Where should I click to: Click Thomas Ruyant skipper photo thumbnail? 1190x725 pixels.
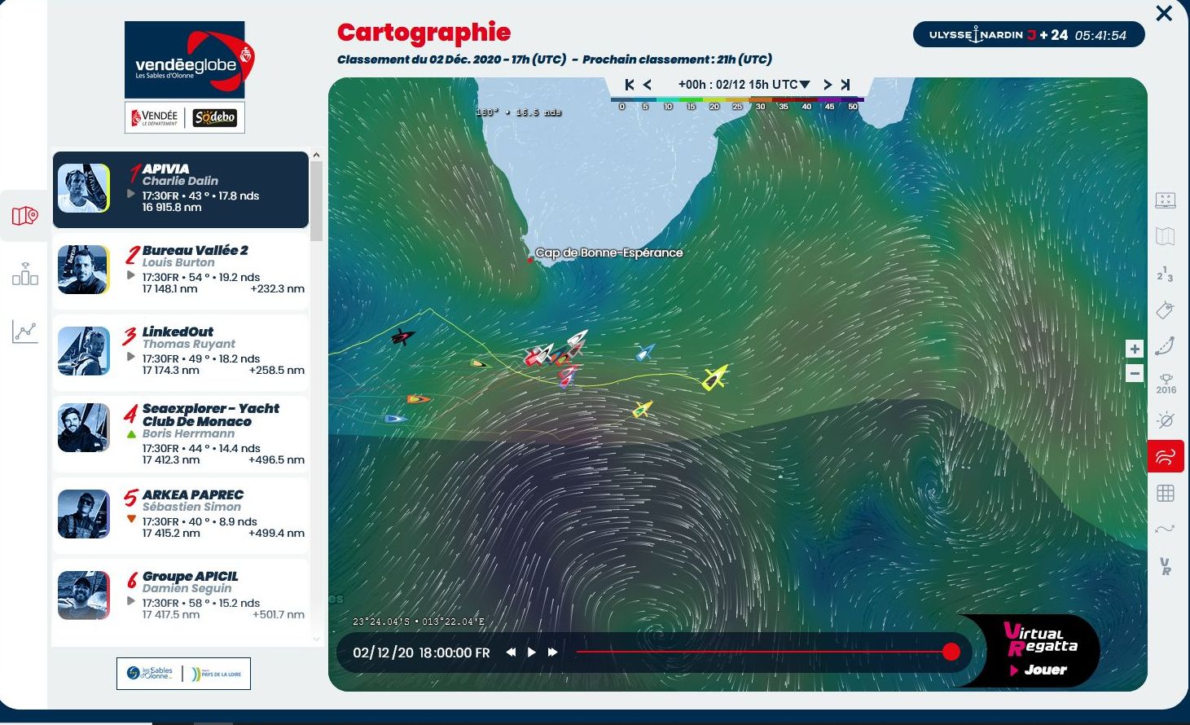pyautogui.click(x=84, y=351)
